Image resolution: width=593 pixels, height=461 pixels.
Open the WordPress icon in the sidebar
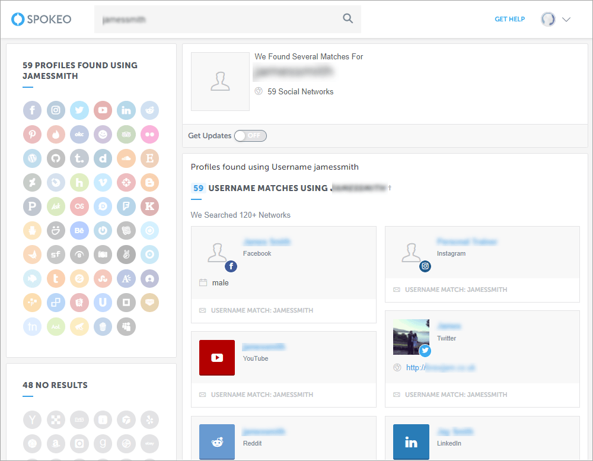33,158
